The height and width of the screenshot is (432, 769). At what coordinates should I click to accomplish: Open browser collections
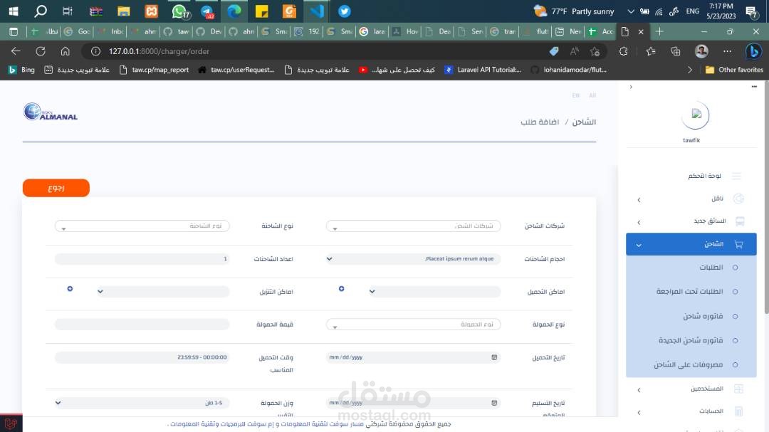pos(675,51)
